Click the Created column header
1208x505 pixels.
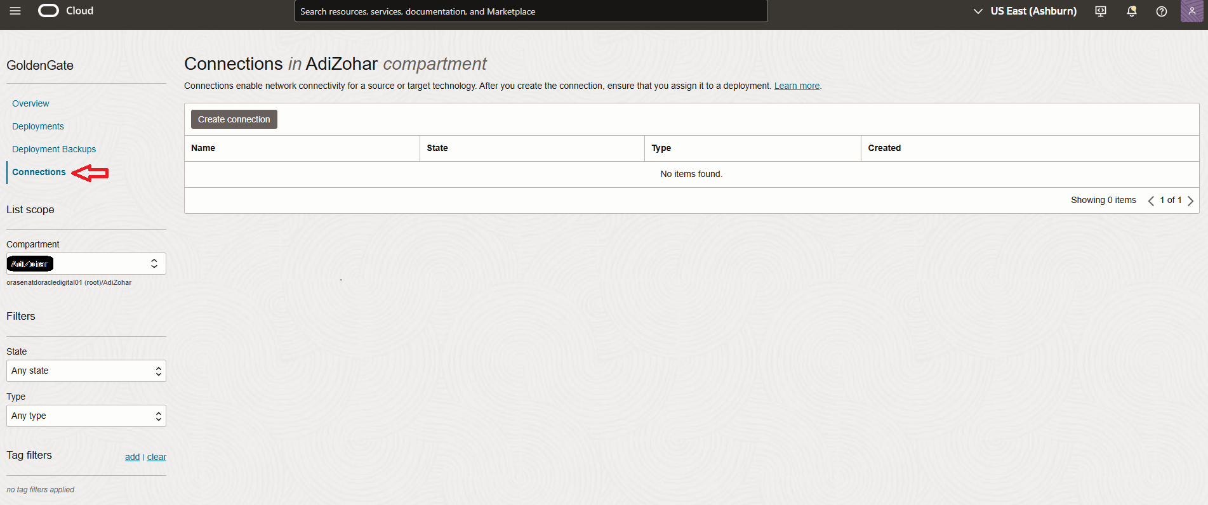point(1030,148)
